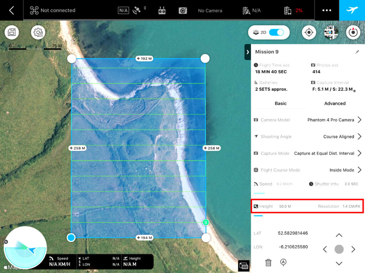The image size is (365, 273).
Task: Tap the No Camera label
Action: click(x=210, y=10)
